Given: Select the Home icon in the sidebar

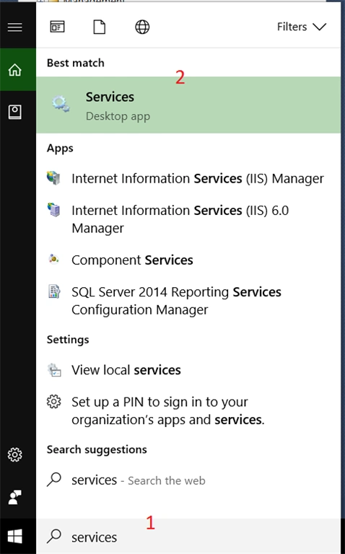Looking at the screenshot, I should [15, 69].
